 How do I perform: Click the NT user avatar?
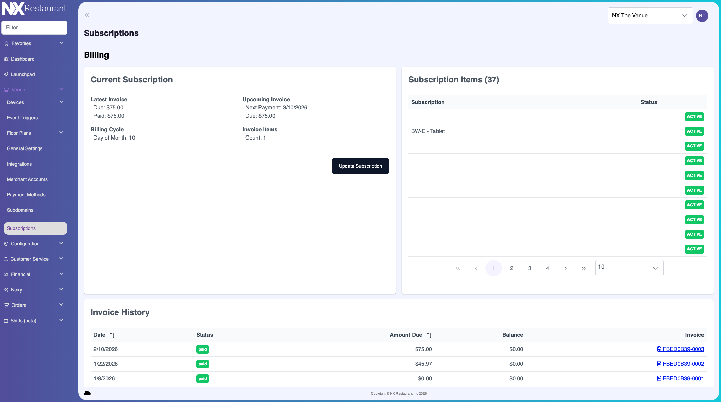point(702,16)
